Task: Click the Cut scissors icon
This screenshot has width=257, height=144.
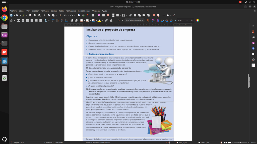Action: pyautogui.click(x=45, y=15)
